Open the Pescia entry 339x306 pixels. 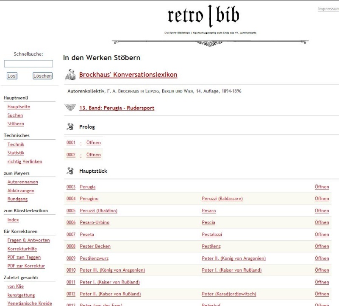208,222
